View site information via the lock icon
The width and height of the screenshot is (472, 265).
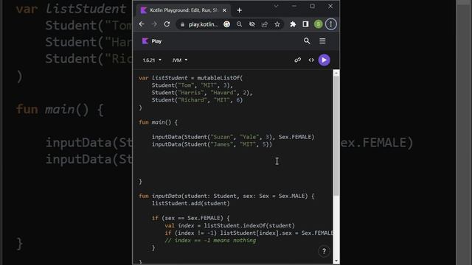pos(182,24)
